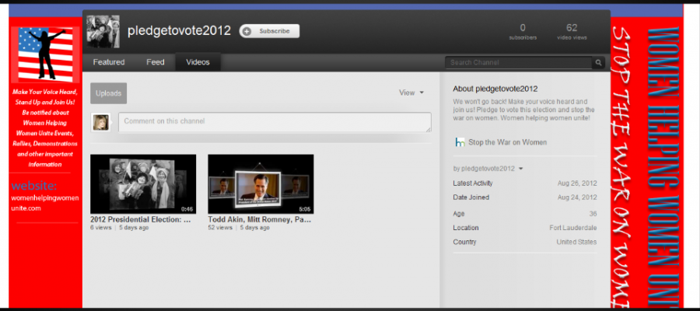Click the womenhelpingwomenunite.com website text
The width and height of the screenshot is (700, 311).
click(x=44, y=203)
